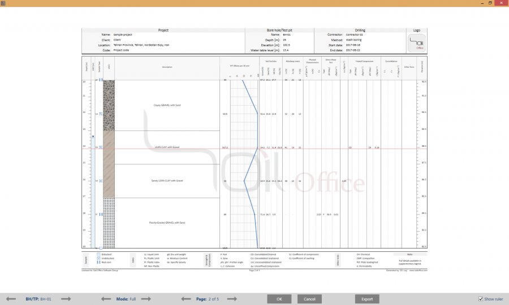Viewport: 509px width, 305px height.
Task: Click the 'Wash boring' method value
Action: click(353, 40)
